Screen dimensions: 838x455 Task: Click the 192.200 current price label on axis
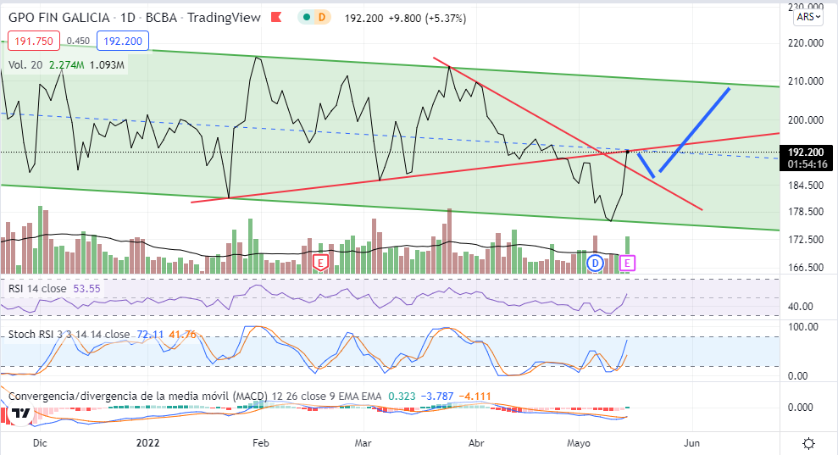(x=807, y=153)
